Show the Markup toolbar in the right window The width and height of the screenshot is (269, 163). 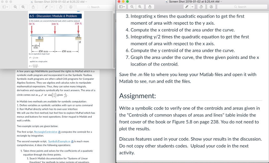click(211, 7)
